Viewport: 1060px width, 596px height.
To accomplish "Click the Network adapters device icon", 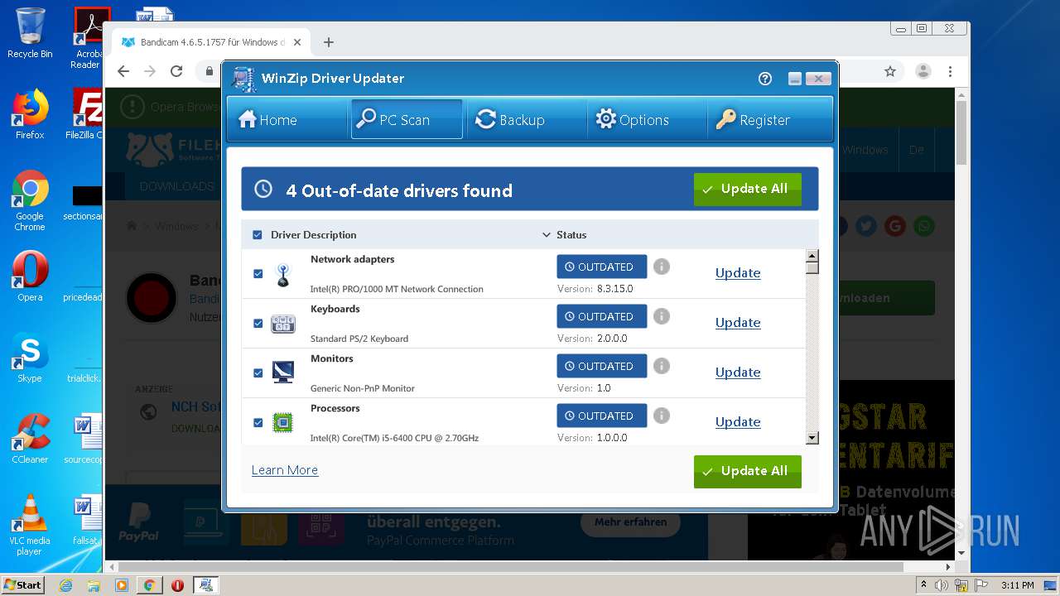I will [x=283, y=275].
